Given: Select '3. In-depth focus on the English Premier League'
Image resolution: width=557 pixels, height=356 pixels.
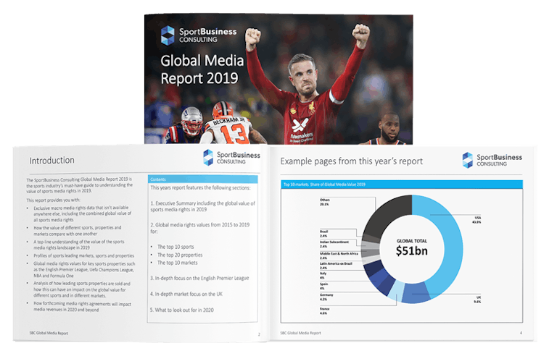Looking at the screenshot, I should pyautogui.click(x=199, y=279).
